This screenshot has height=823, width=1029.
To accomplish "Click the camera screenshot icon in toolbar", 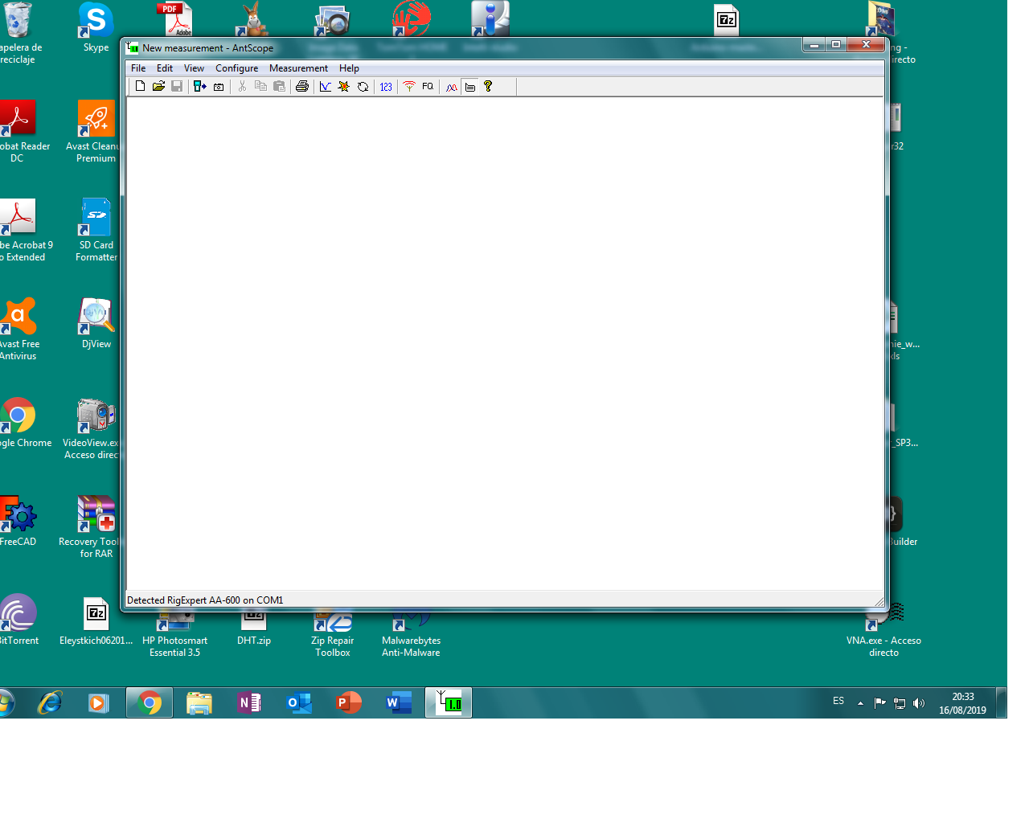I will 219,86.
